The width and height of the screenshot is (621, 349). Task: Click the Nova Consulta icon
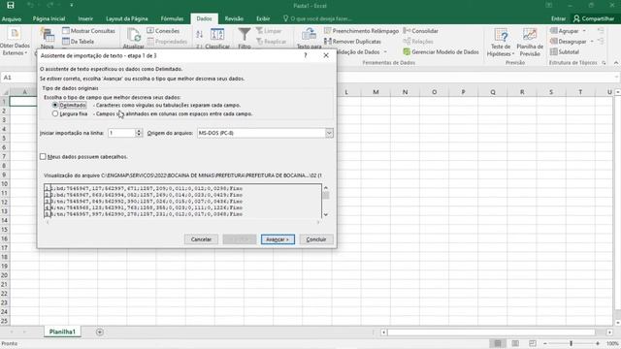[x=48, y=35]
